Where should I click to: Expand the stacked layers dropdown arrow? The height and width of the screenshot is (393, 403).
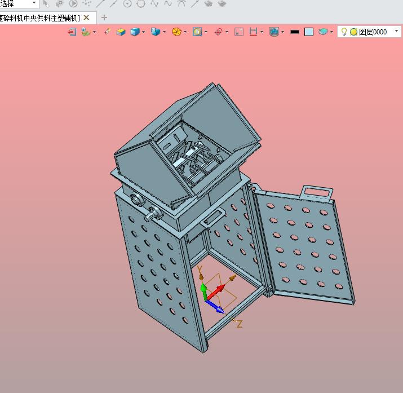(331, 32)
